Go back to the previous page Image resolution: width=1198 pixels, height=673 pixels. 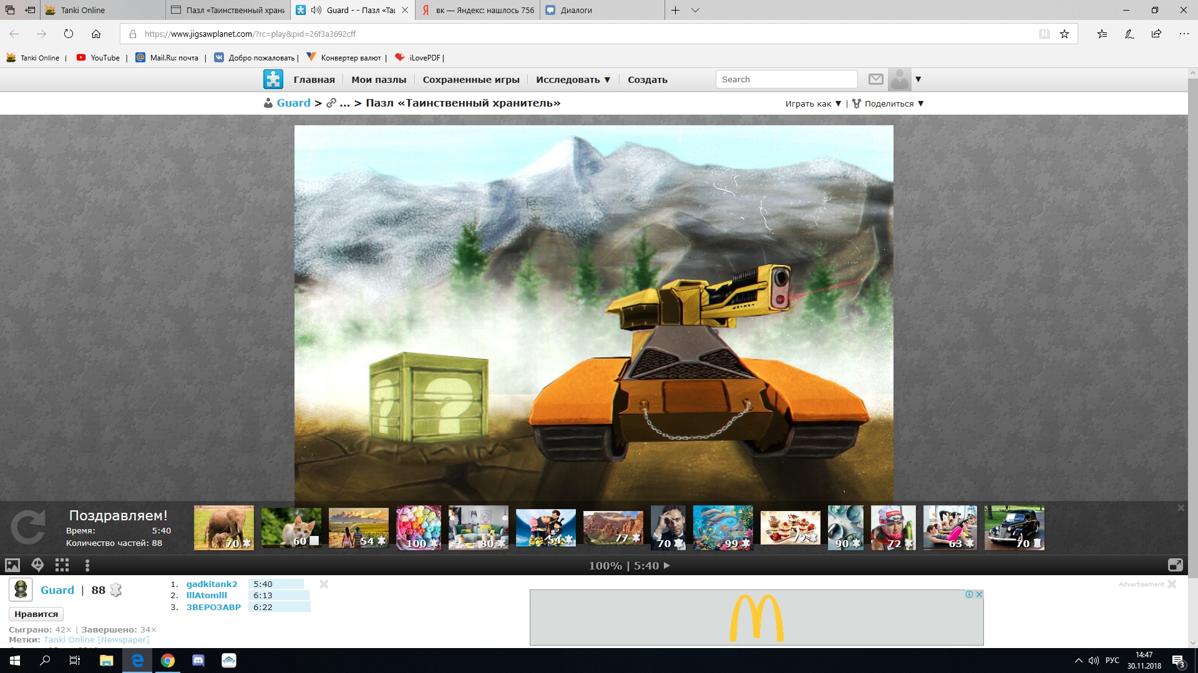click(x=14, y=34)
